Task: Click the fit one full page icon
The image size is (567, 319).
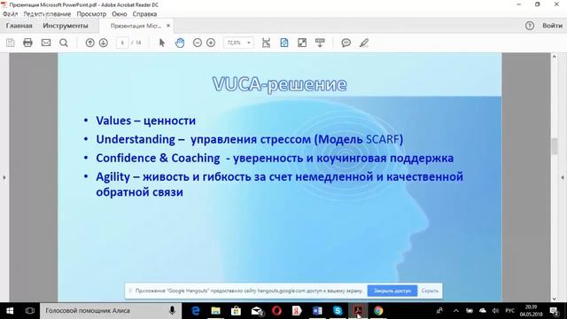Action: point(284,43)
